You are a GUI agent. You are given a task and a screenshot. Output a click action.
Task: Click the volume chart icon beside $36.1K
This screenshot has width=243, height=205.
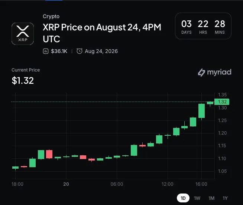46,51
